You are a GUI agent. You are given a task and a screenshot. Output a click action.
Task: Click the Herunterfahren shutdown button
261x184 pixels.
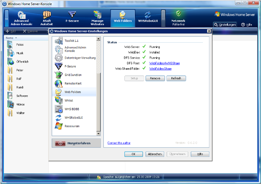[77, 143]
